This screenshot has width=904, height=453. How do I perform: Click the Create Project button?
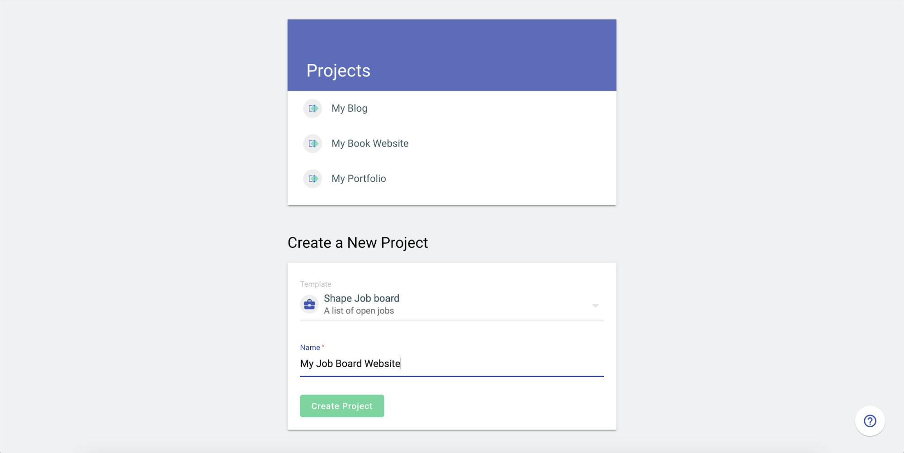342,406
